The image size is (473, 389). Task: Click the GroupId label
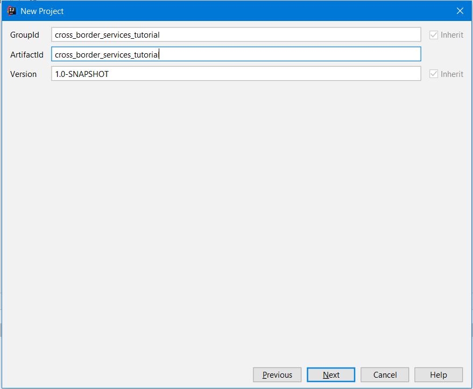coord(25,35)
